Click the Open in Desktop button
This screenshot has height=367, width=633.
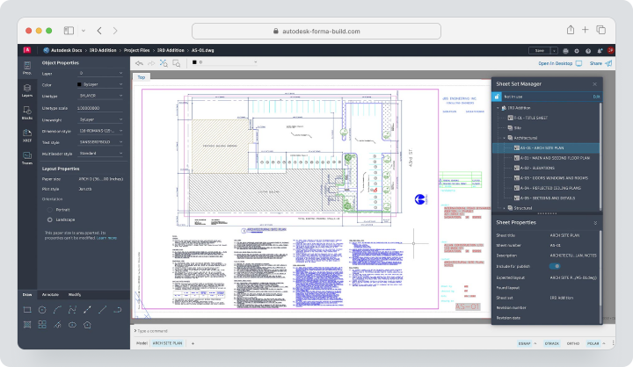pyautogui.click(x=559, y=63)
